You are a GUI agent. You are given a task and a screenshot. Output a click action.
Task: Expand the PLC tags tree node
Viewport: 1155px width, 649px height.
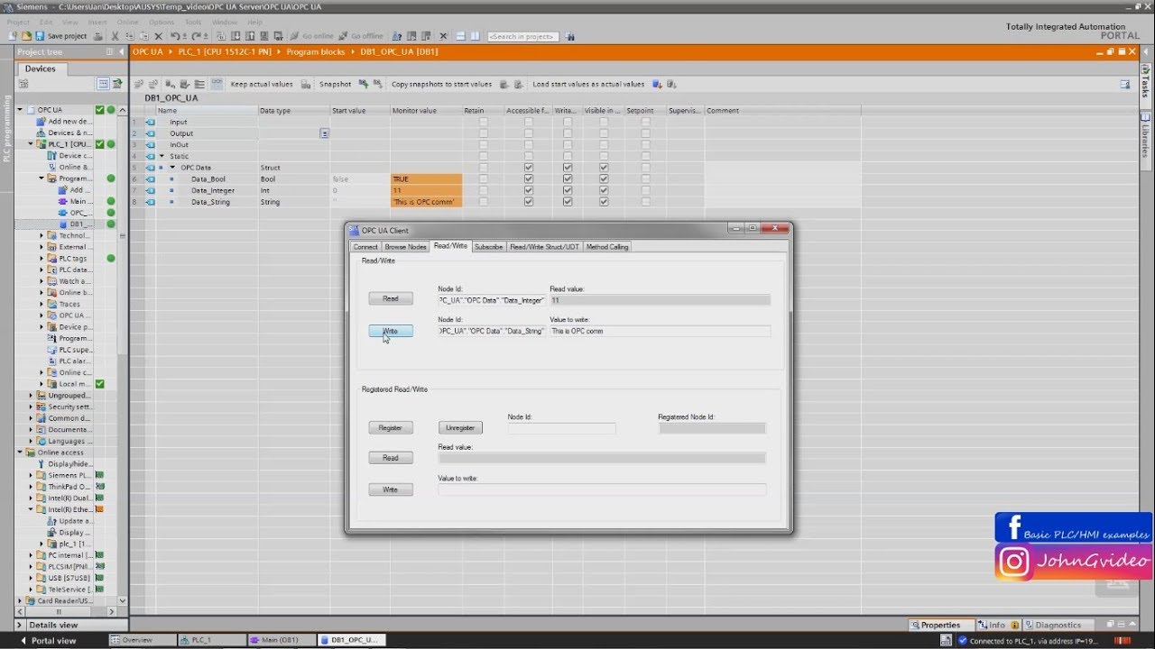[42, 259]
